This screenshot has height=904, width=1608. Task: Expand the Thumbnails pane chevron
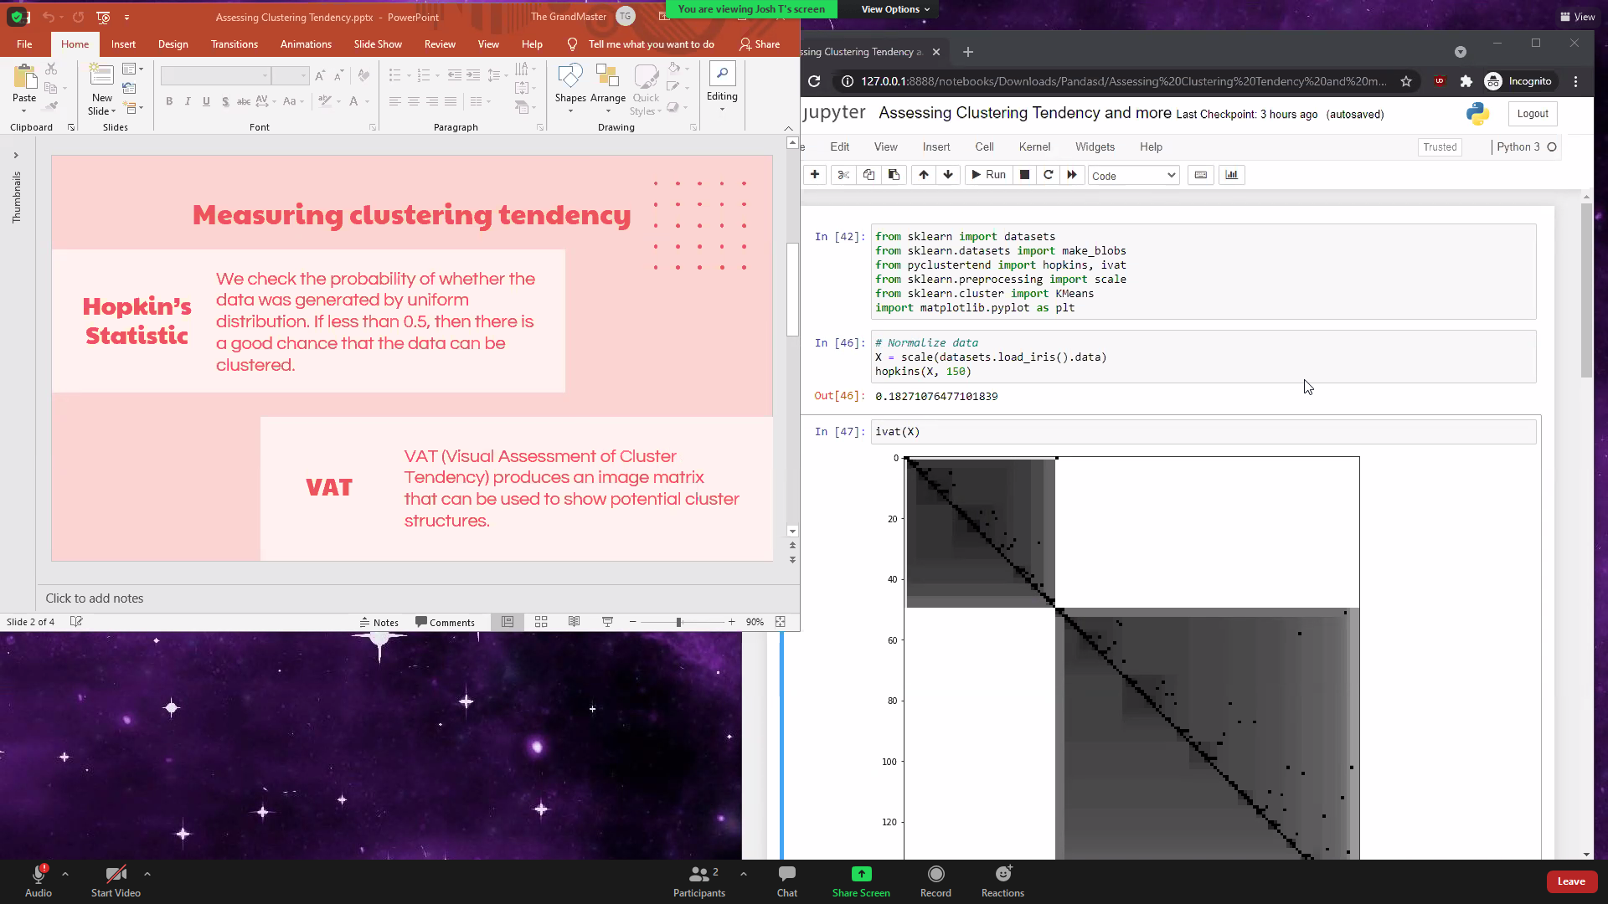tap(15, 155)
